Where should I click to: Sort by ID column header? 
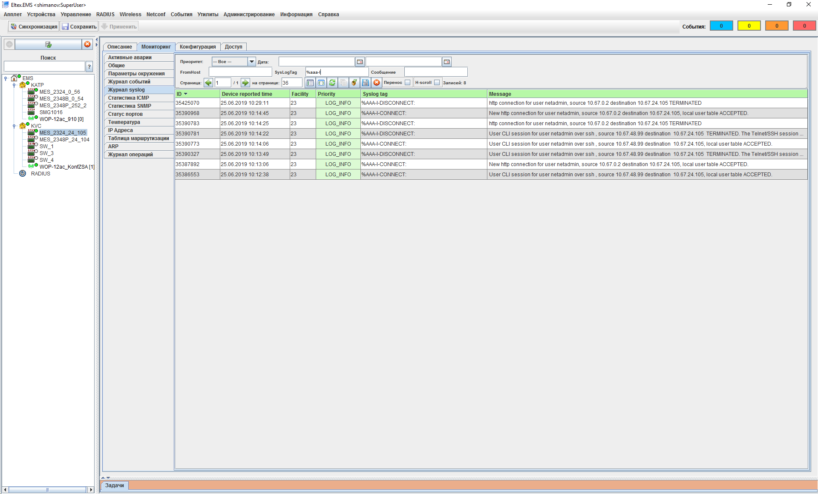click(198, 94)
